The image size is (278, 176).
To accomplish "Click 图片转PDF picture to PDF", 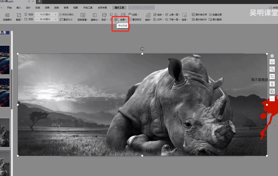I will pyautogui.click(x=199, y=20).
